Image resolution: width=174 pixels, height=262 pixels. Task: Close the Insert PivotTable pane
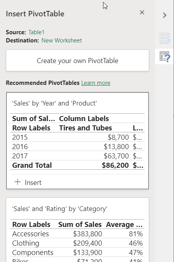[x=142, y=12]
